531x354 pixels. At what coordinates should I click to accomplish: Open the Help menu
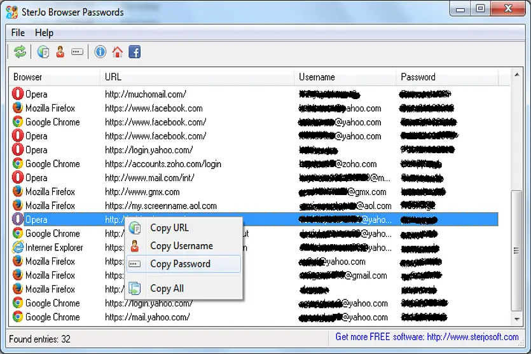(x=44, y=33)
